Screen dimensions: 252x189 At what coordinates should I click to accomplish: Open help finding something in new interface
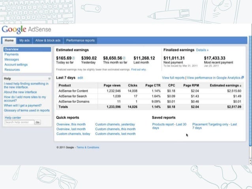coord(26,86)
